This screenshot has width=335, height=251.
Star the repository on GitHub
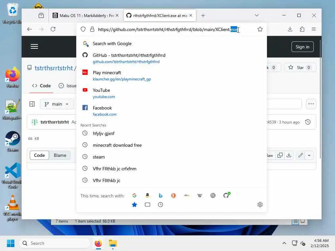(300, 67)
